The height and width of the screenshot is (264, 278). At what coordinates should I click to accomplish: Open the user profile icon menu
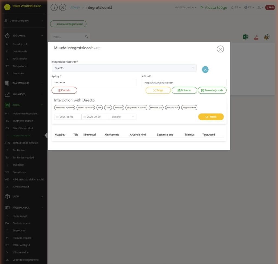point(260,7)
